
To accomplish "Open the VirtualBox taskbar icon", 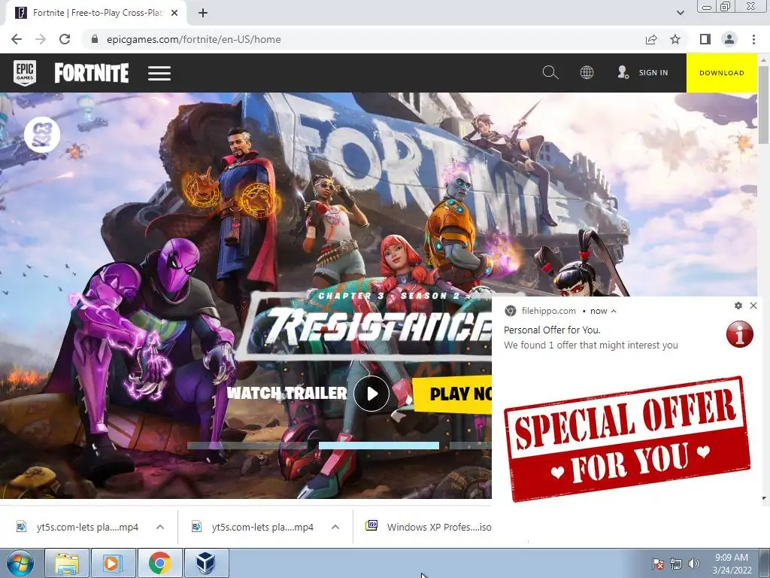I will pyautogui.click(x=206, y=563).
